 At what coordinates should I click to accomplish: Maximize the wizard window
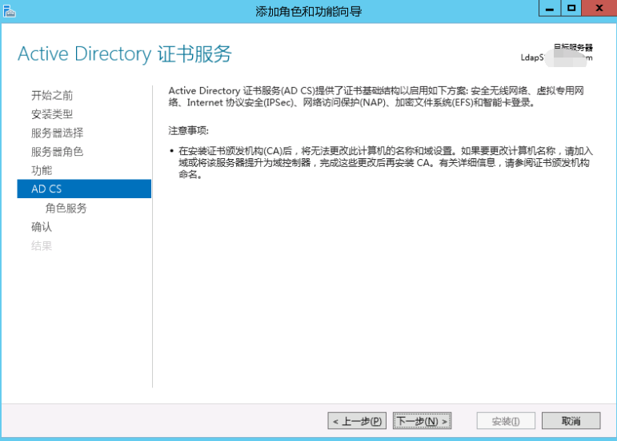(x=571, y=8)
